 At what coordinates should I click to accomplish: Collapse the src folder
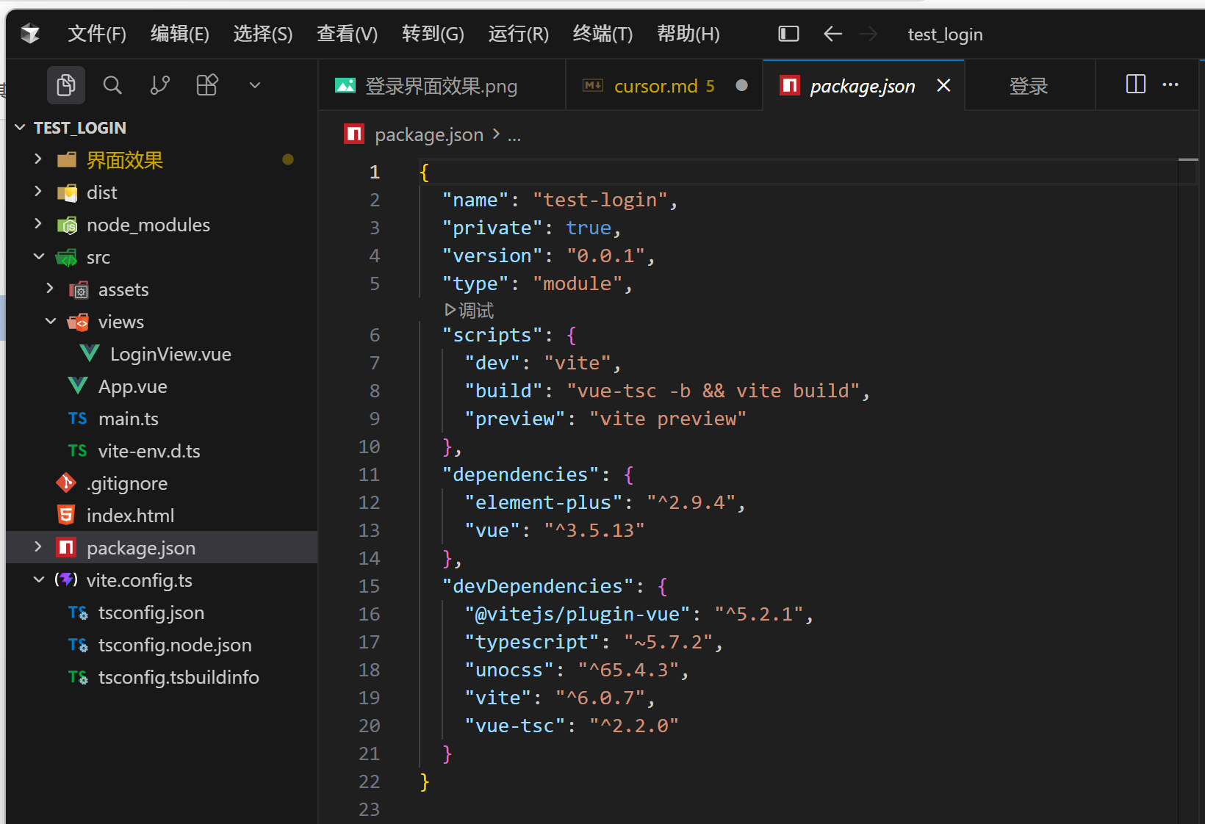[38, 256]
